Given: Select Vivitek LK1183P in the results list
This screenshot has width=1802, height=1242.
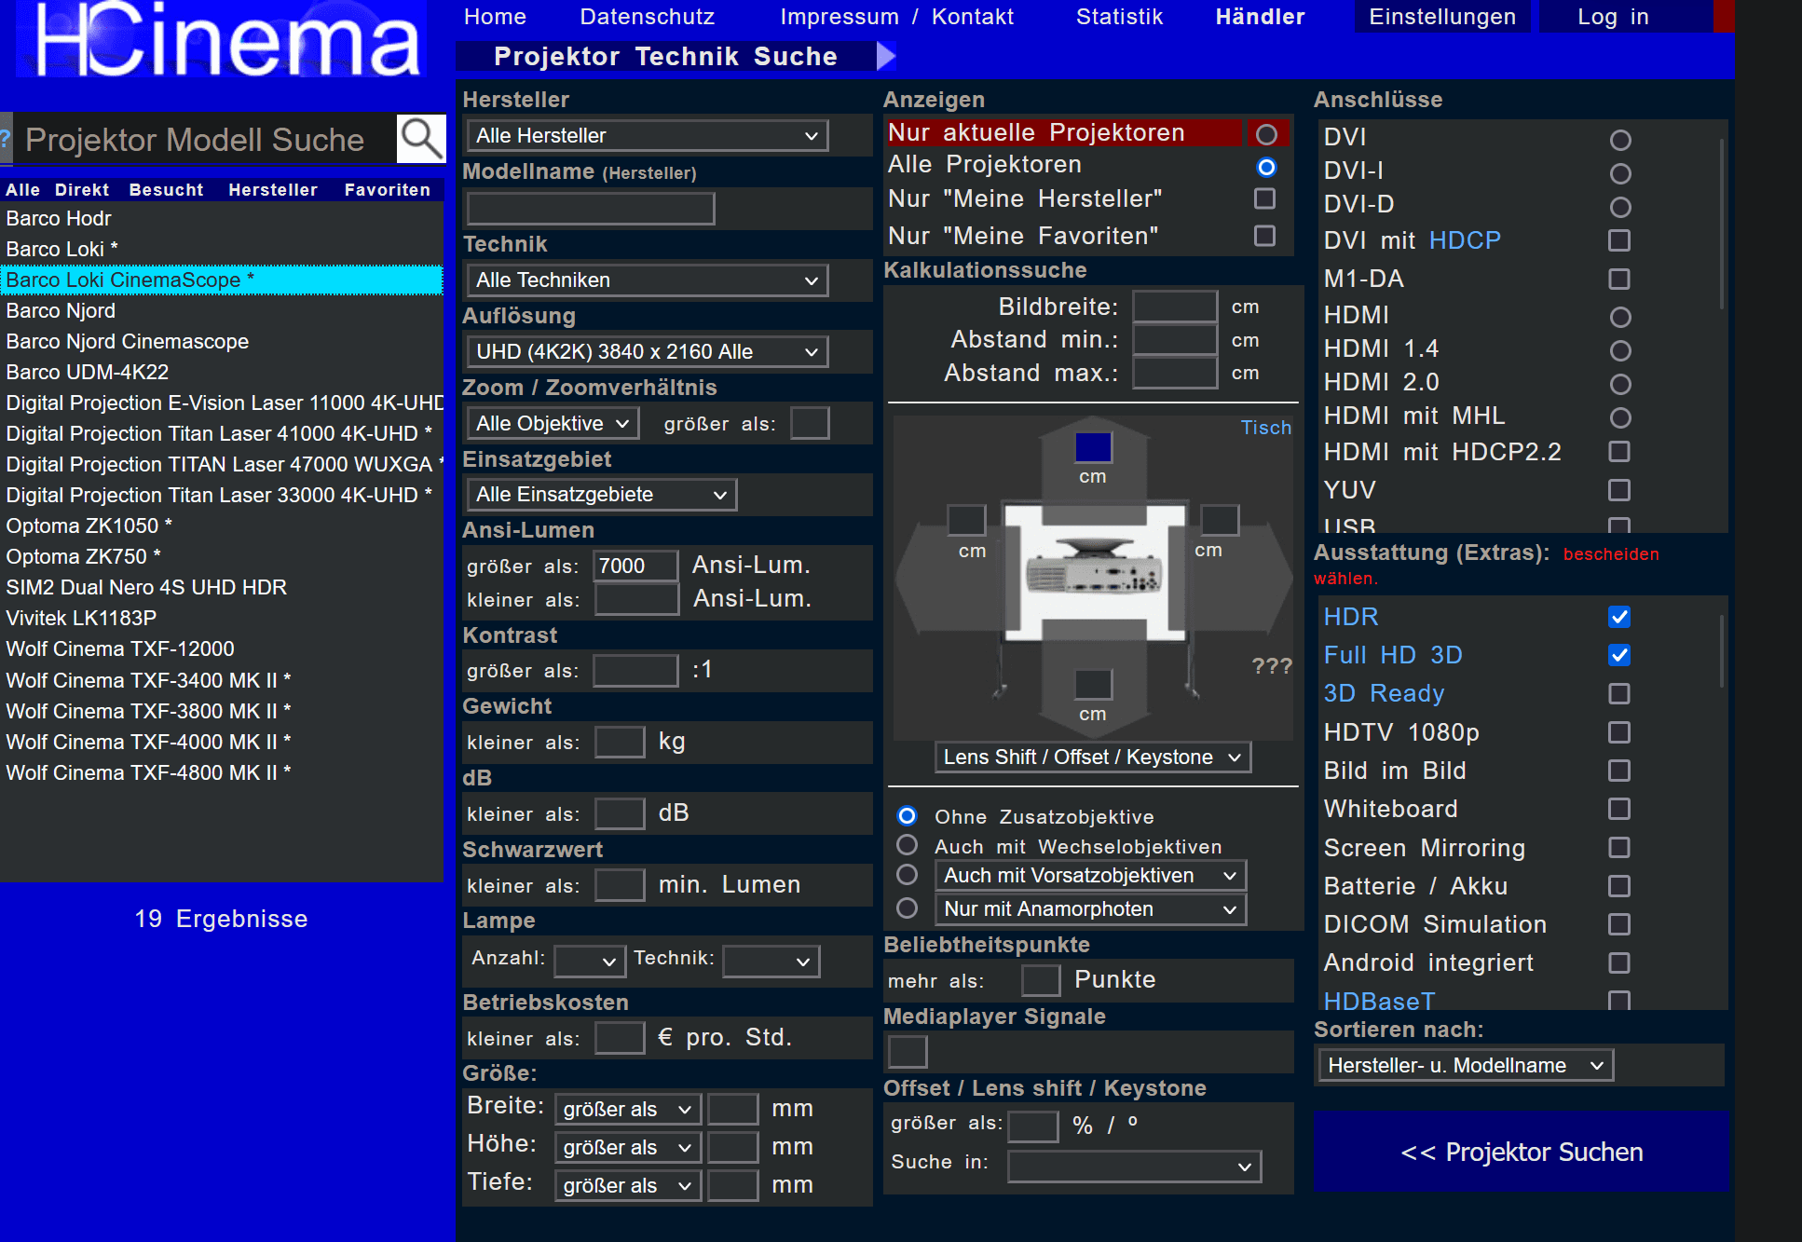Looking at the screenshot, I should click(x=222, y=619).
